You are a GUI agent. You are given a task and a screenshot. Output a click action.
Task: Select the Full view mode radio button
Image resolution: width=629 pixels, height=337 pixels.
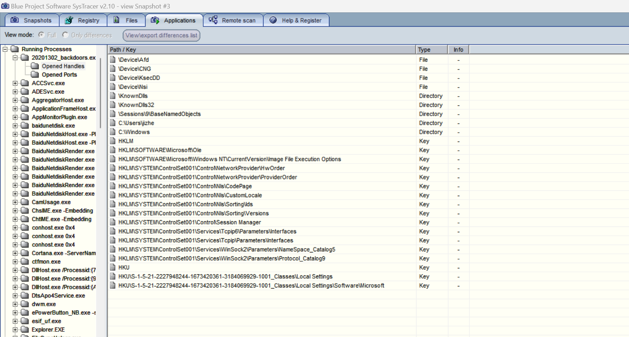(x=41, y=35)
